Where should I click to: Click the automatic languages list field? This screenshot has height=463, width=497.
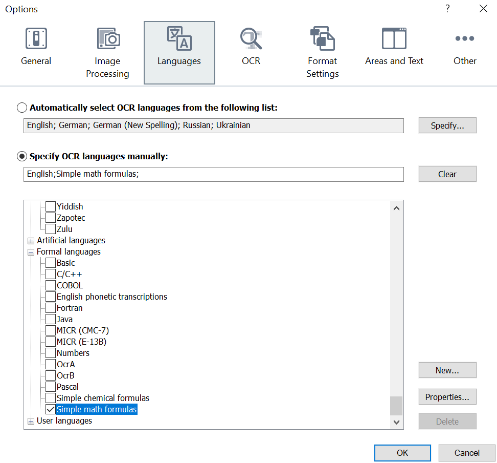click(214, 126)
